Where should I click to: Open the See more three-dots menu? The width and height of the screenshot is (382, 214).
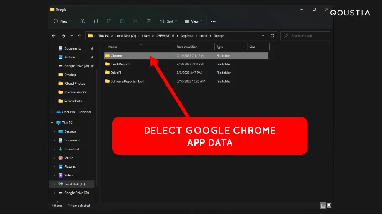pyautogui.click(x=213, y=21)
